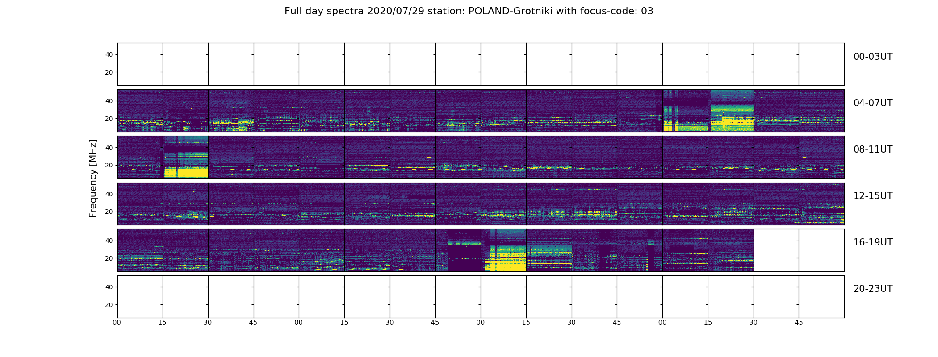
Task: Click the 'Frequency [MHz]' axis label
Action: click(x=93, y=178)
